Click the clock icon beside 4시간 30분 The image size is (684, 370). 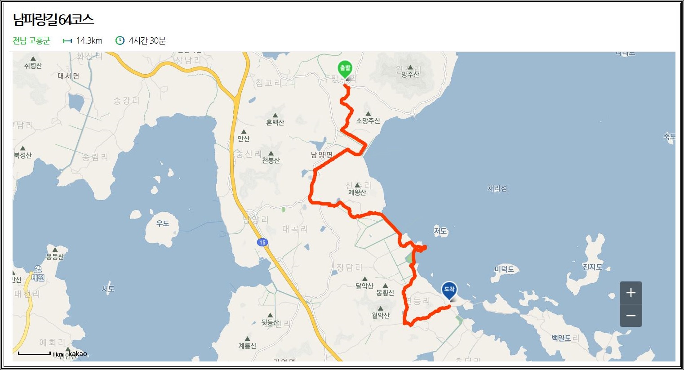pos(120,40)
